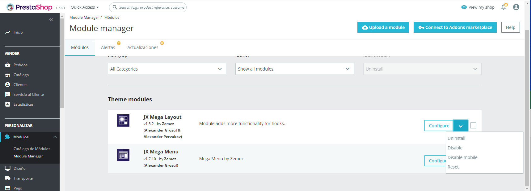Toggle the JX Mega Layout actions arrow
531x191 pixels.
coord(460,126)
